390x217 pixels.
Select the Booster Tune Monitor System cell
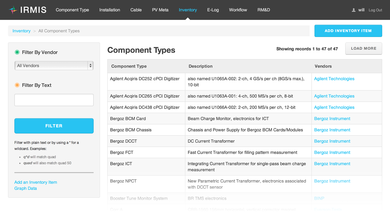146,198
